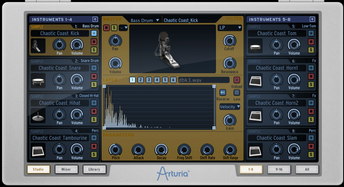Click the Attack parameter knob
Screen dimensions: 344x187
pos(138,150)
